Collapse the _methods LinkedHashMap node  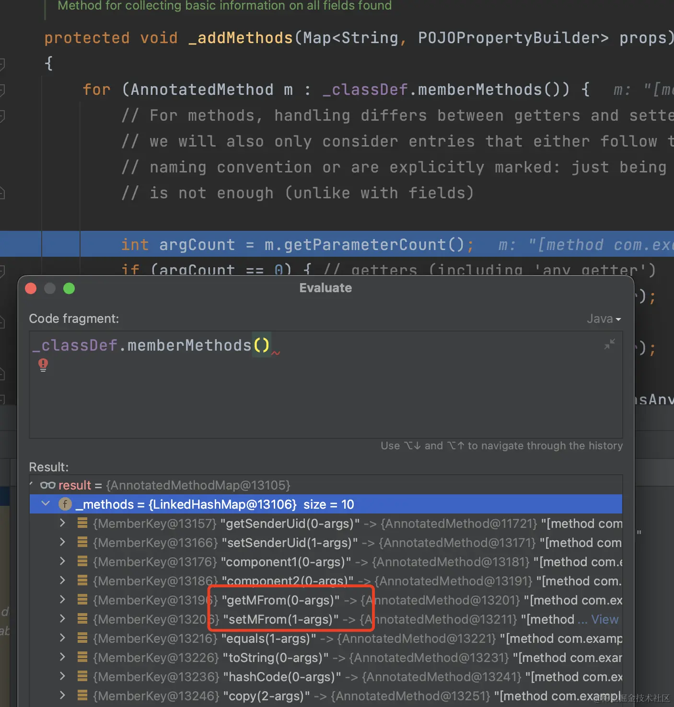(46, 504)
